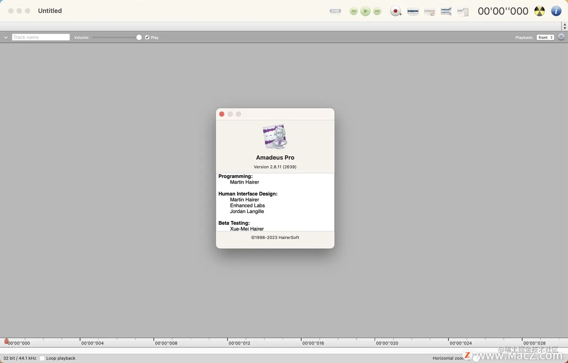Open the blue info inspector icon
This screenshot has height=363, width=568.
[x=556, y=11]
